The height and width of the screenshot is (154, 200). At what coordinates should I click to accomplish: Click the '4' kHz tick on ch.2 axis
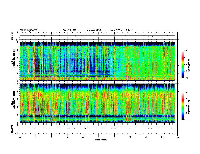point(18,107)
